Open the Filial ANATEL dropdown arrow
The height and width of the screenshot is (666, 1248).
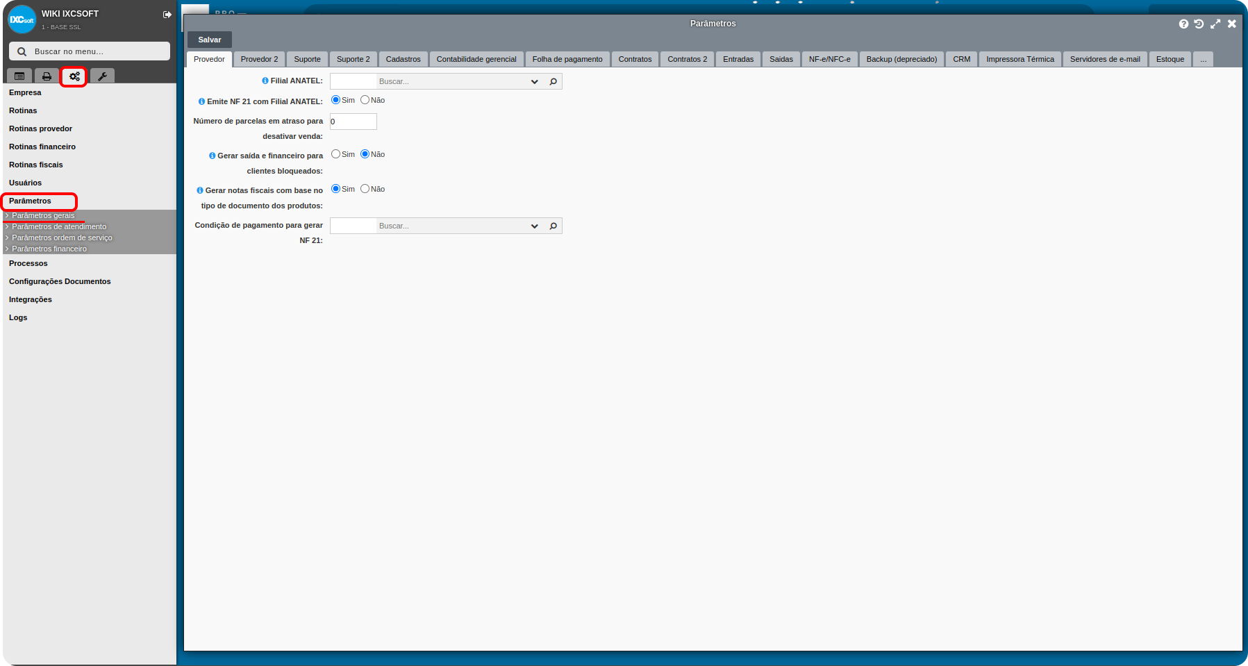point(535,81)
